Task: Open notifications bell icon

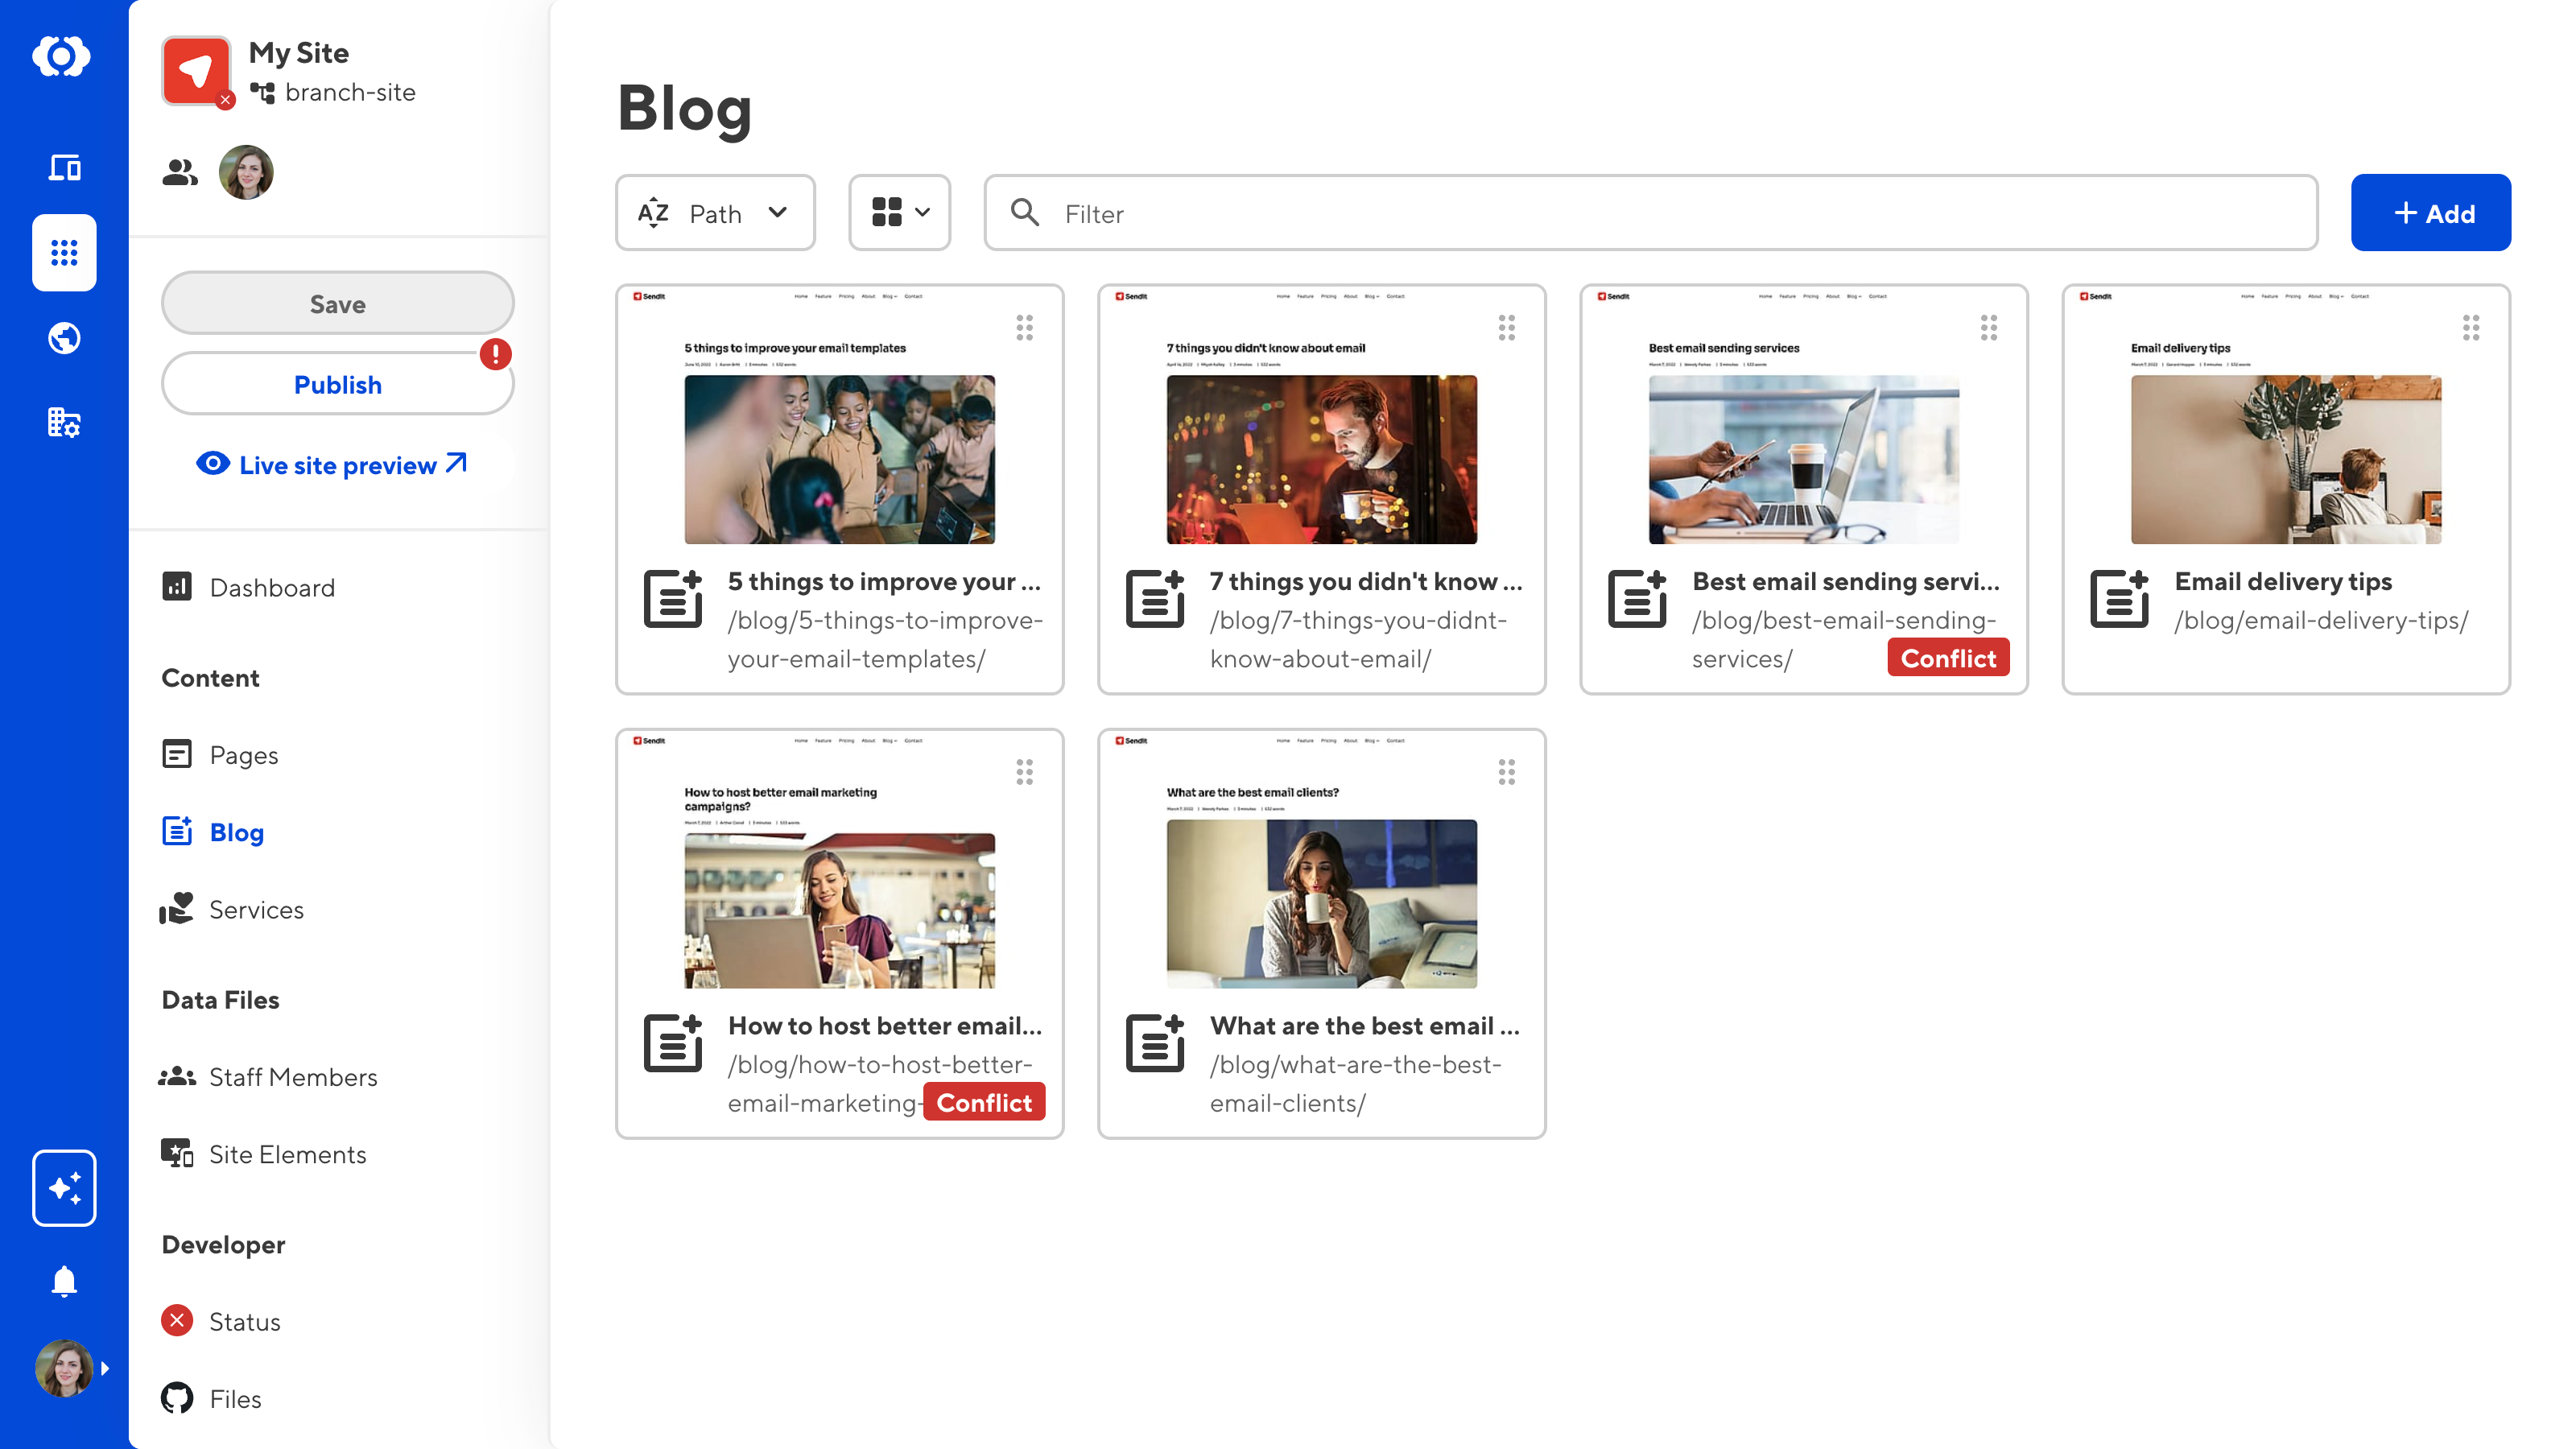Action: tap(64, 1281)
